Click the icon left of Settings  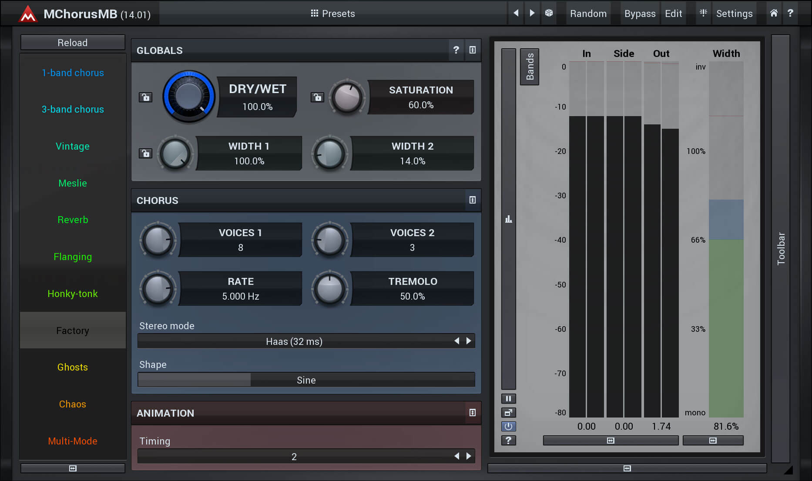(703, 13)
